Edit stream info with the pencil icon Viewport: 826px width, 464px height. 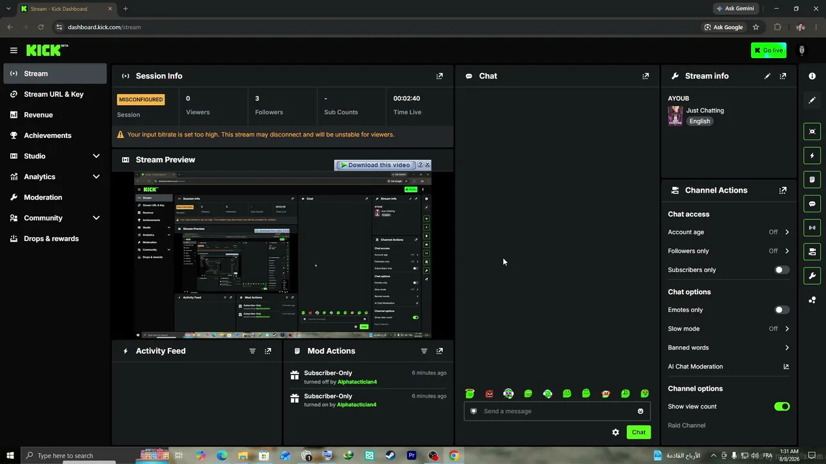pyautogui.click(x=767, y=76)
